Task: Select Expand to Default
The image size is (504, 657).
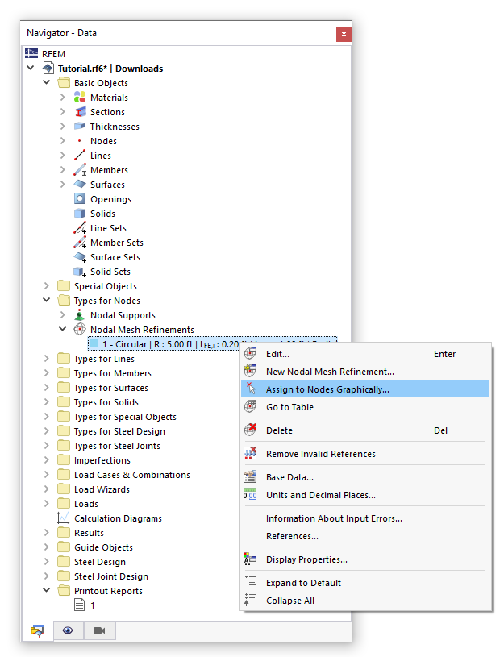Action: click(365, 582)
